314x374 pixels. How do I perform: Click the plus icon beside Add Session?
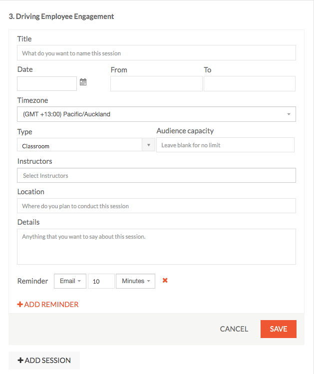(20, 360)
